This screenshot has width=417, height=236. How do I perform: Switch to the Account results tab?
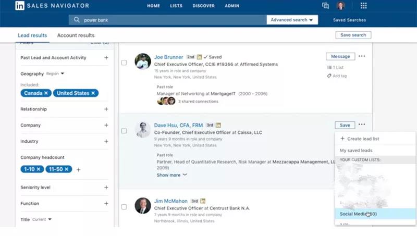click(76, 35)
